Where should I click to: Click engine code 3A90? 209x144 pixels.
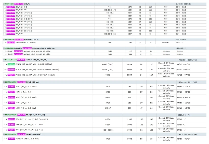point(110,54)
